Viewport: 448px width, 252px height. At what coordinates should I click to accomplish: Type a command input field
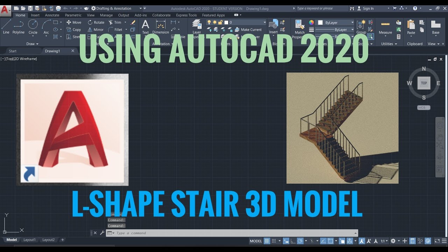click(232, 233)
